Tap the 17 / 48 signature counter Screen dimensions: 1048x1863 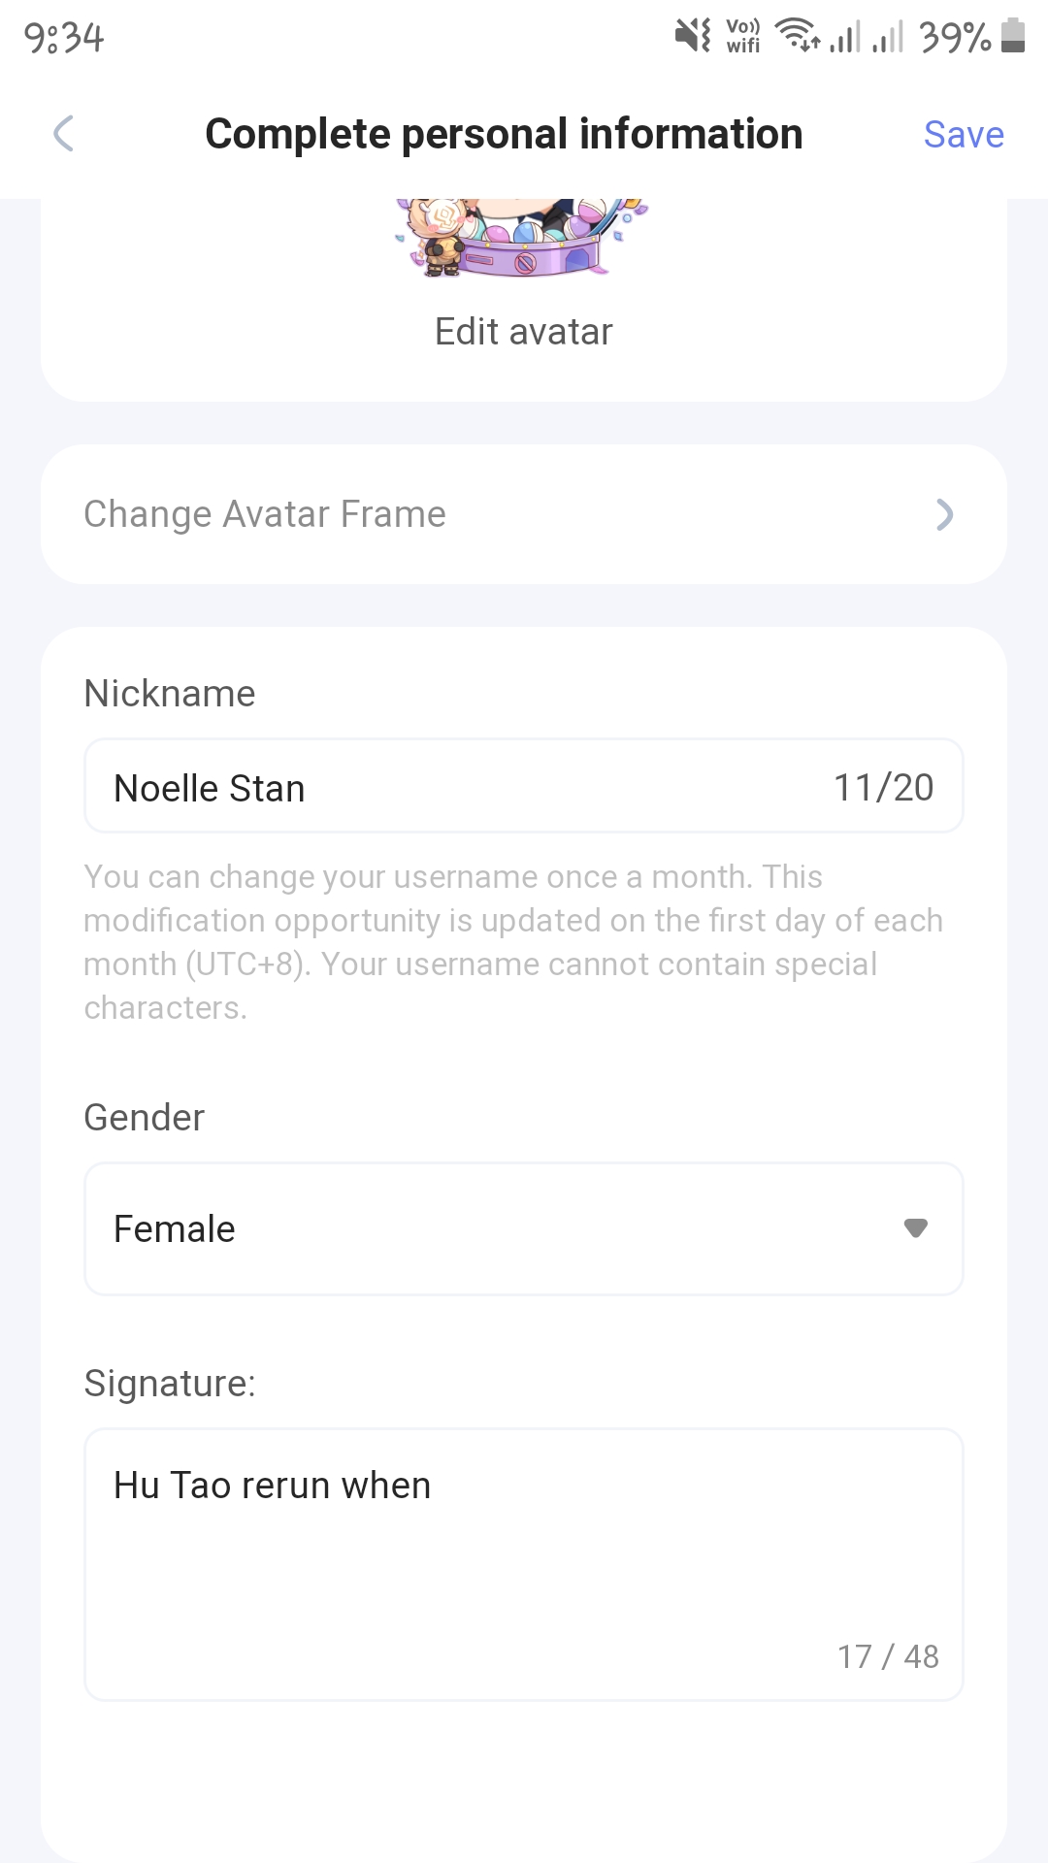click(x=888, y=1656)
